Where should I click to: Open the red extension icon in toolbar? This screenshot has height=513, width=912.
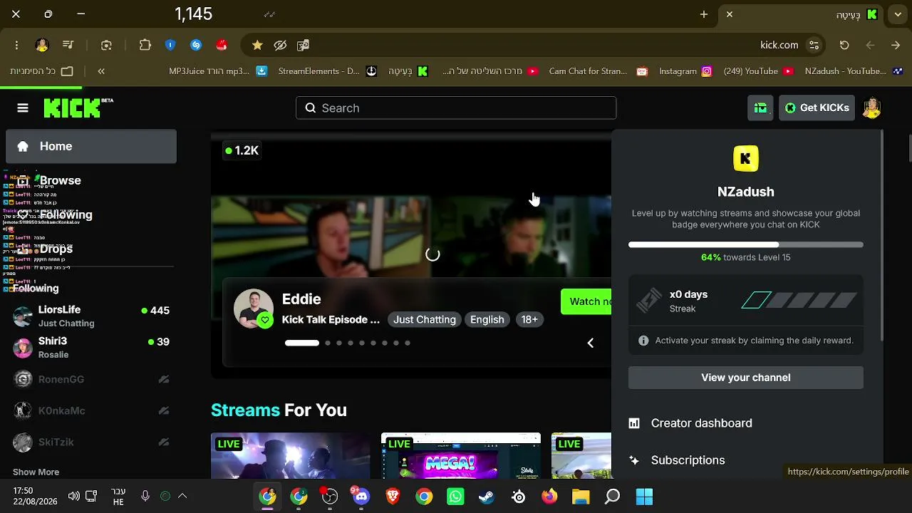(222, 45)
